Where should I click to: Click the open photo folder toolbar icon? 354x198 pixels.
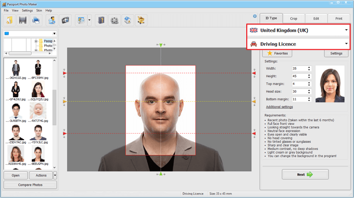click(x=9, y=20)
